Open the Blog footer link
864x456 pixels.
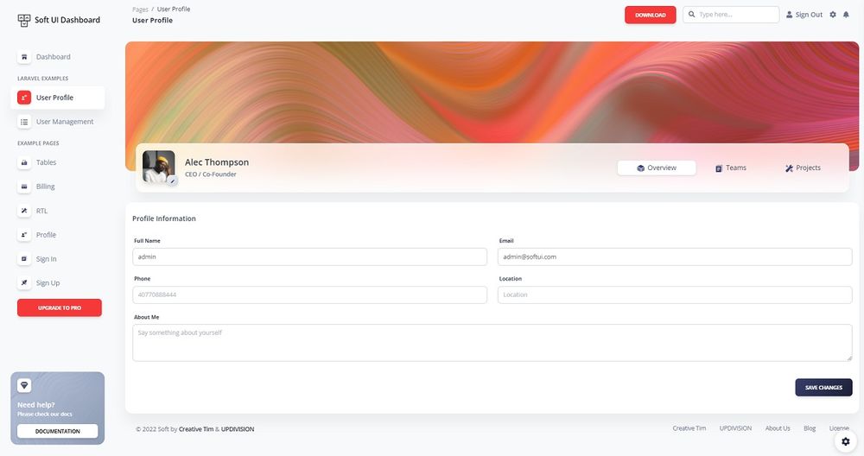(810, 427)
